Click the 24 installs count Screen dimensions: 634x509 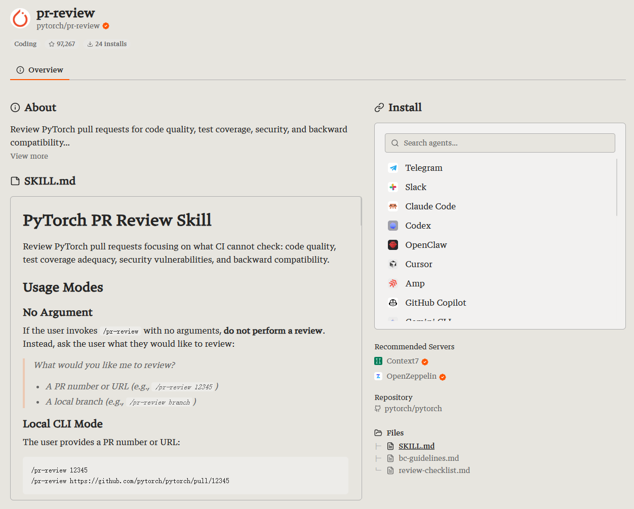point(107,44)
